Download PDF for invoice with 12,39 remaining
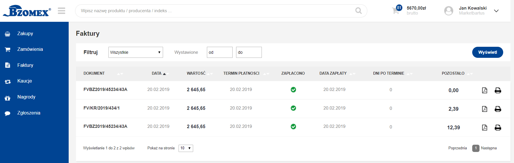Viewport: 514px width, 163px height. tap(484, 128)
